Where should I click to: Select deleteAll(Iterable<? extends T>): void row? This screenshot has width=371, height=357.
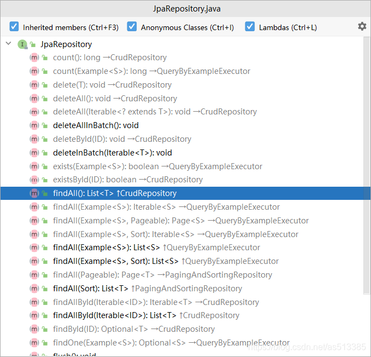coord(182,112)
